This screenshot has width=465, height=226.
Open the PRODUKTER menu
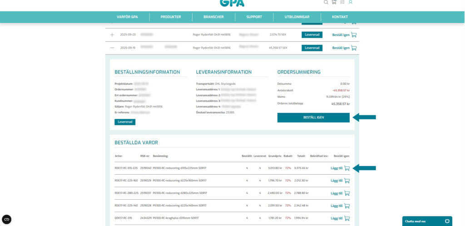coord(171,17)
